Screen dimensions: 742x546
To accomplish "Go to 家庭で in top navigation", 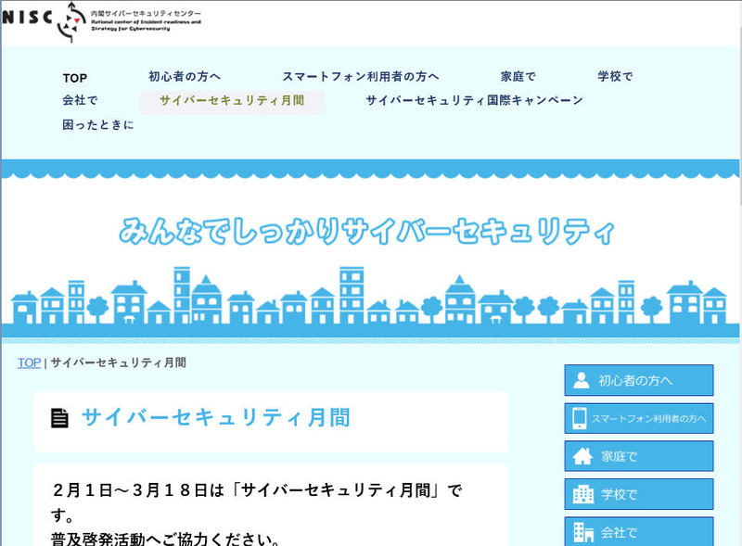I will [x=518, y=77].
